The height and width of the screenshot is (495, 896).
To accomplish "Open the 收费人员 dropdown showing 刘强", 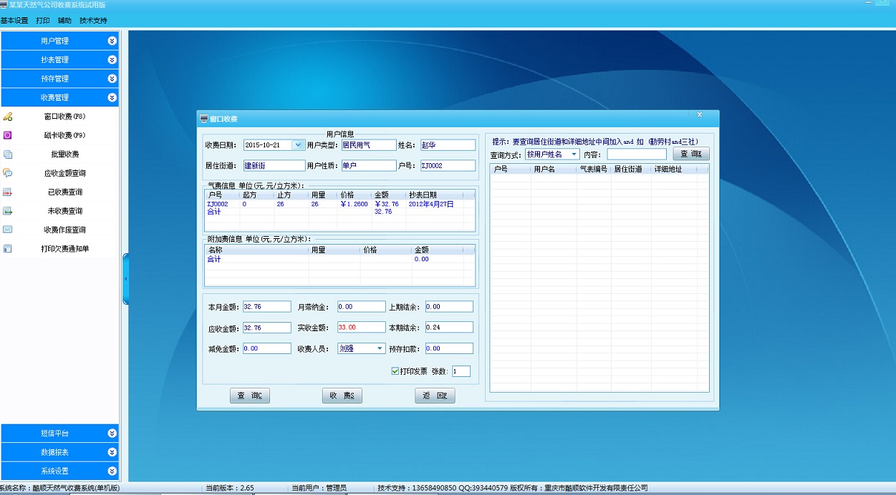I will click(x=380, y=348).
